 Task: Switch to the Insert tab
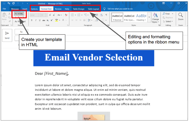25,9
